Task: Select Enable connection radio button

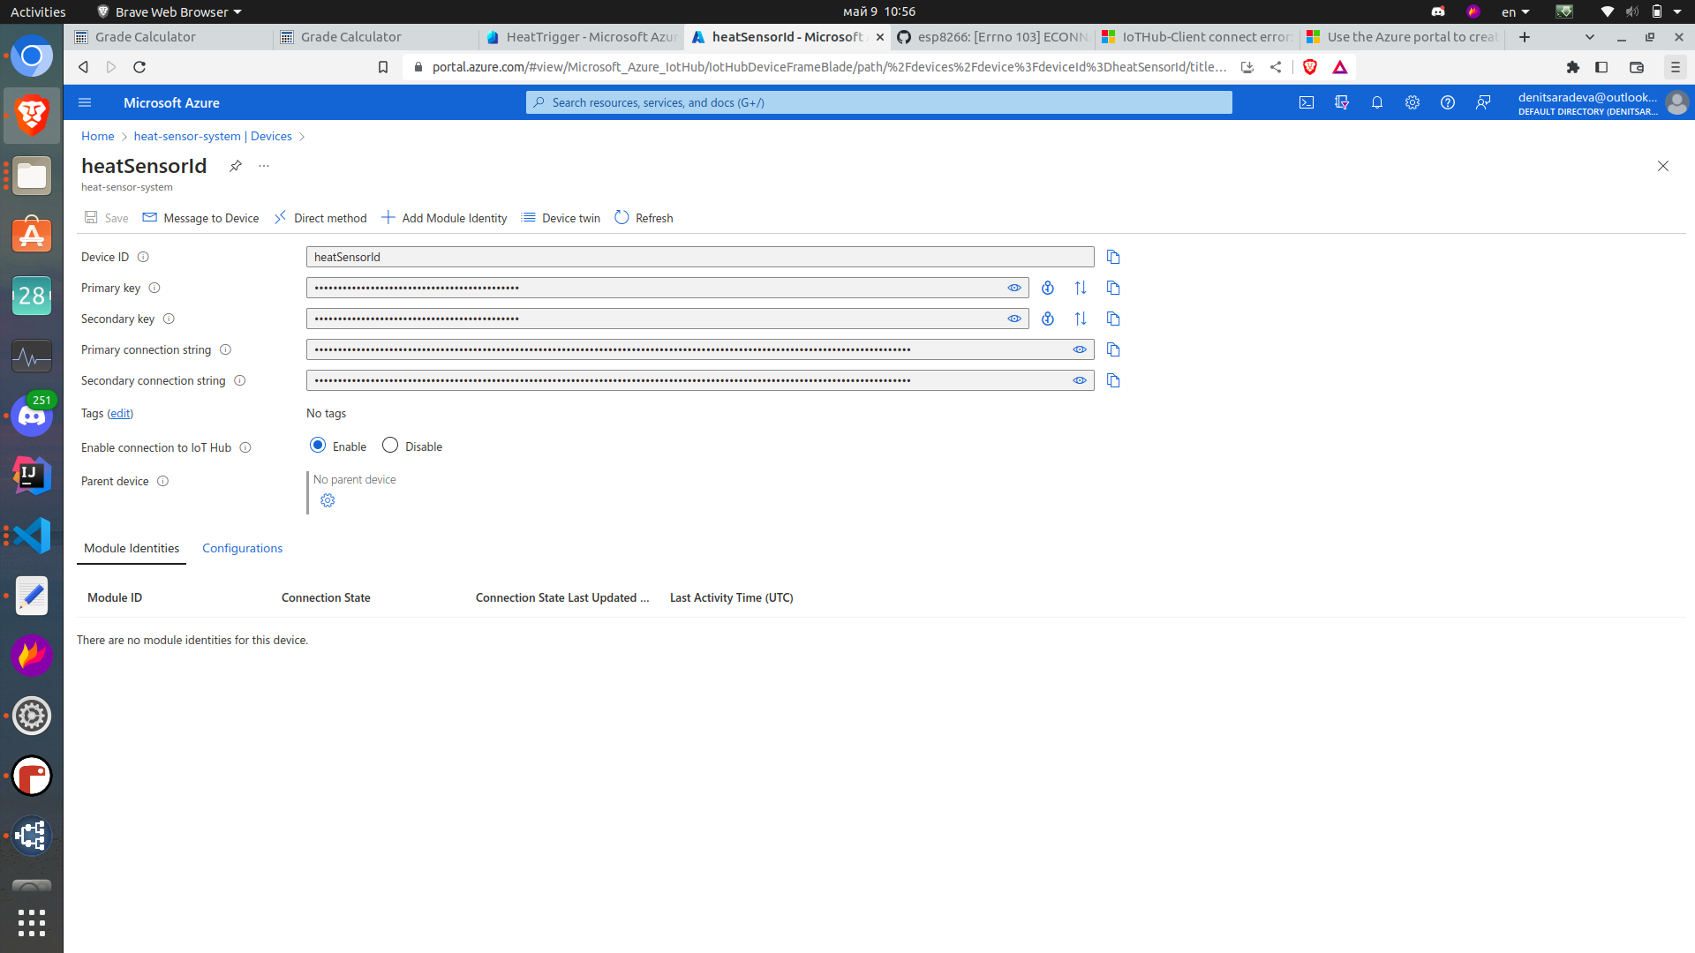Action: tap(318, 446)
